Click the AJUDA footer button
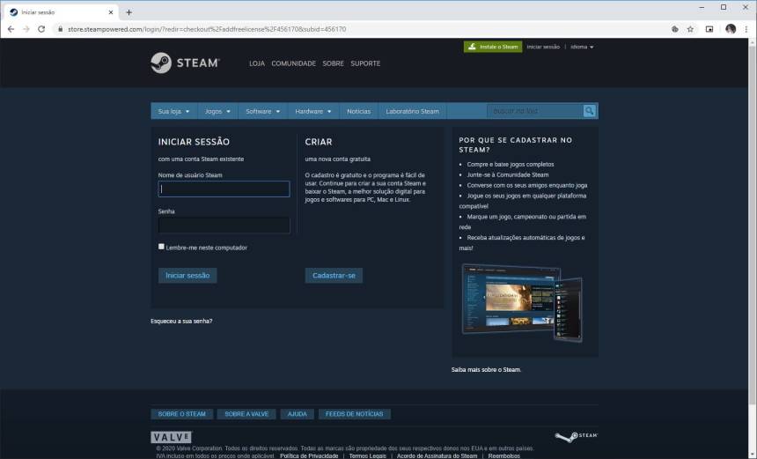The width and height of the screenshot is (757, 459). [x=297, y=414]
